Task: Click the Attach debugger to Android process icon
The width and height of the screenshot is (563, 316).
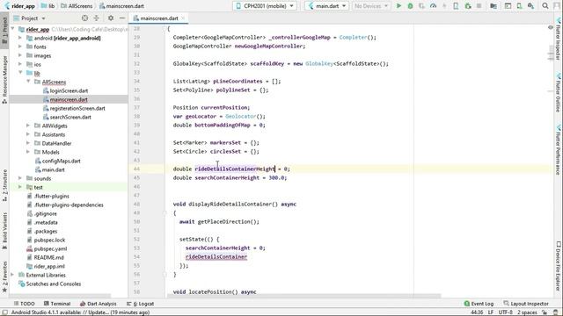Action: [467, 6]
